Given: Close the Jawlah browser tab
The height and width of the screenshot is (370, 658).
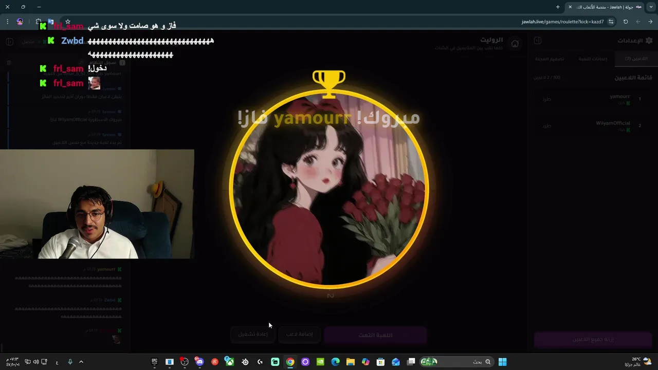Looking at the screenshot, I should [570, 7].
